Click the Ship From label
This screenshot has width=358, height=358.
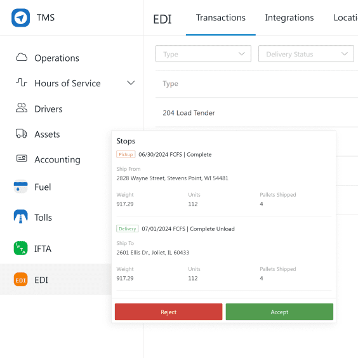tap(128, 169)
